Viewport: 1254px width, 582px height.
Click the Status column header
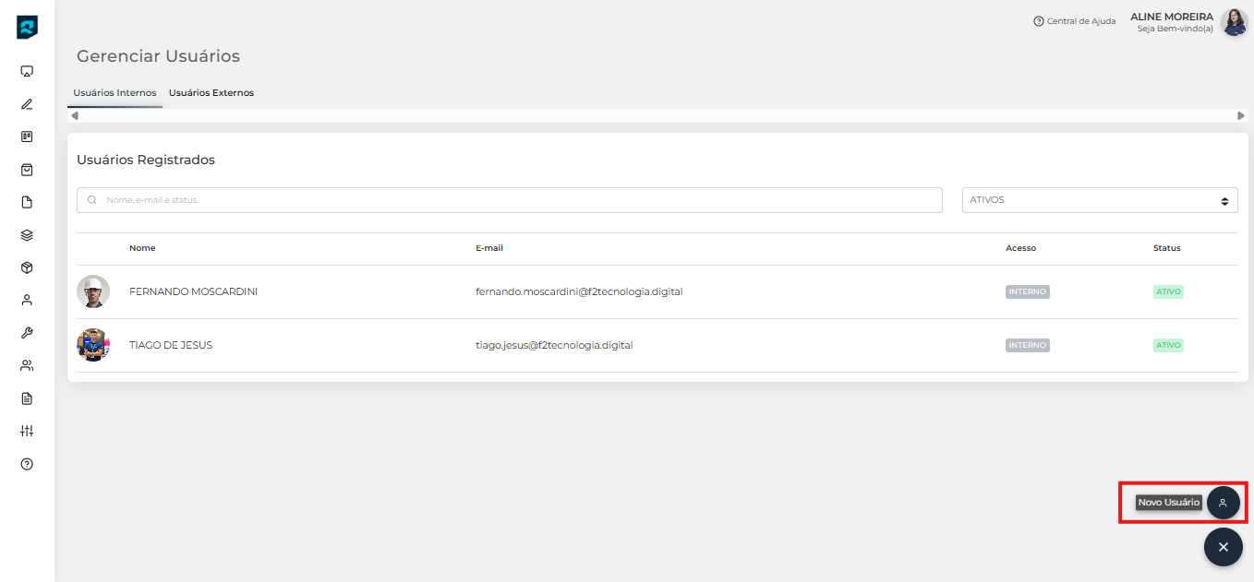pyautogui.click(x=1166, y=248)
